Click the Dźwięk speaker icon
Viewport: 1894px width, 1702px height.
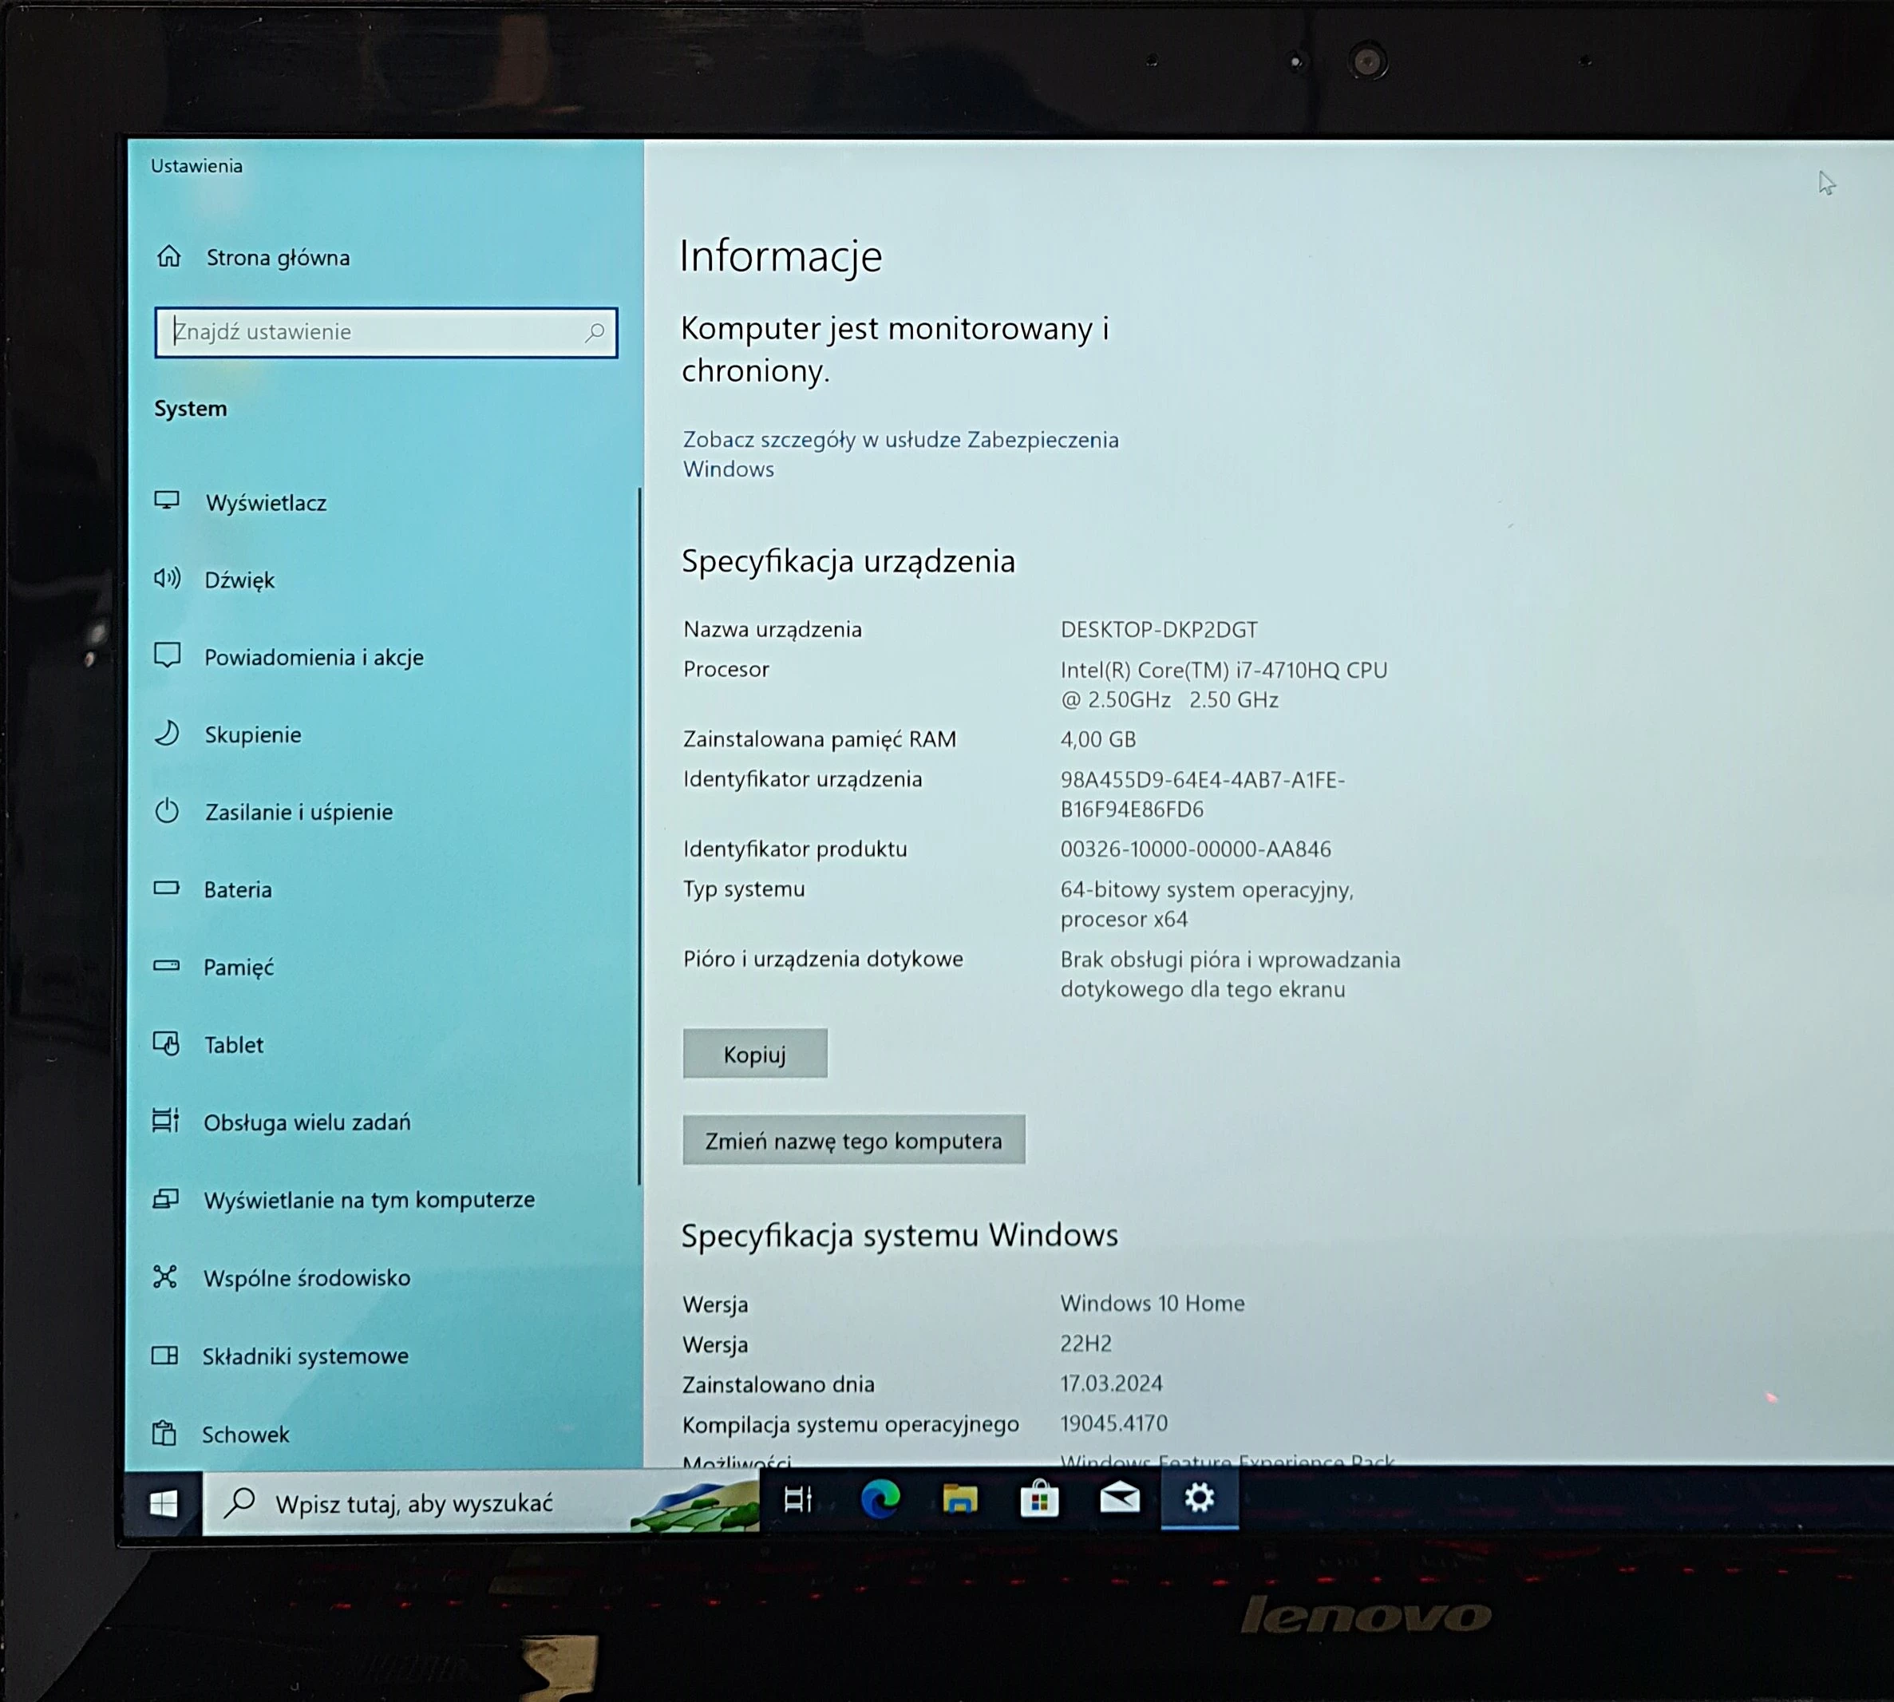tap(168, 578)
